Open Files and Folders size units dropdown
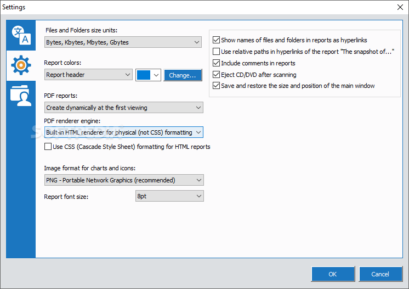 123,42
